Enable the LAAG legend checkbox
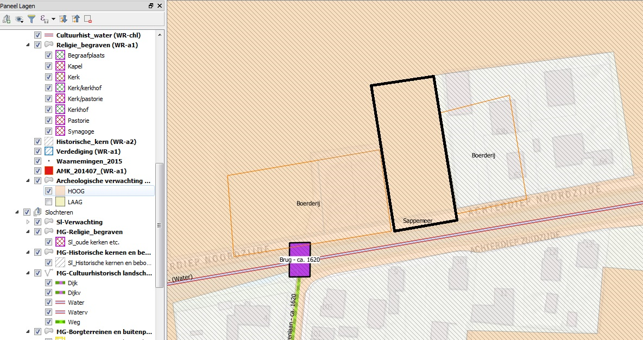643x340 pixels. (x=49, y=202)
